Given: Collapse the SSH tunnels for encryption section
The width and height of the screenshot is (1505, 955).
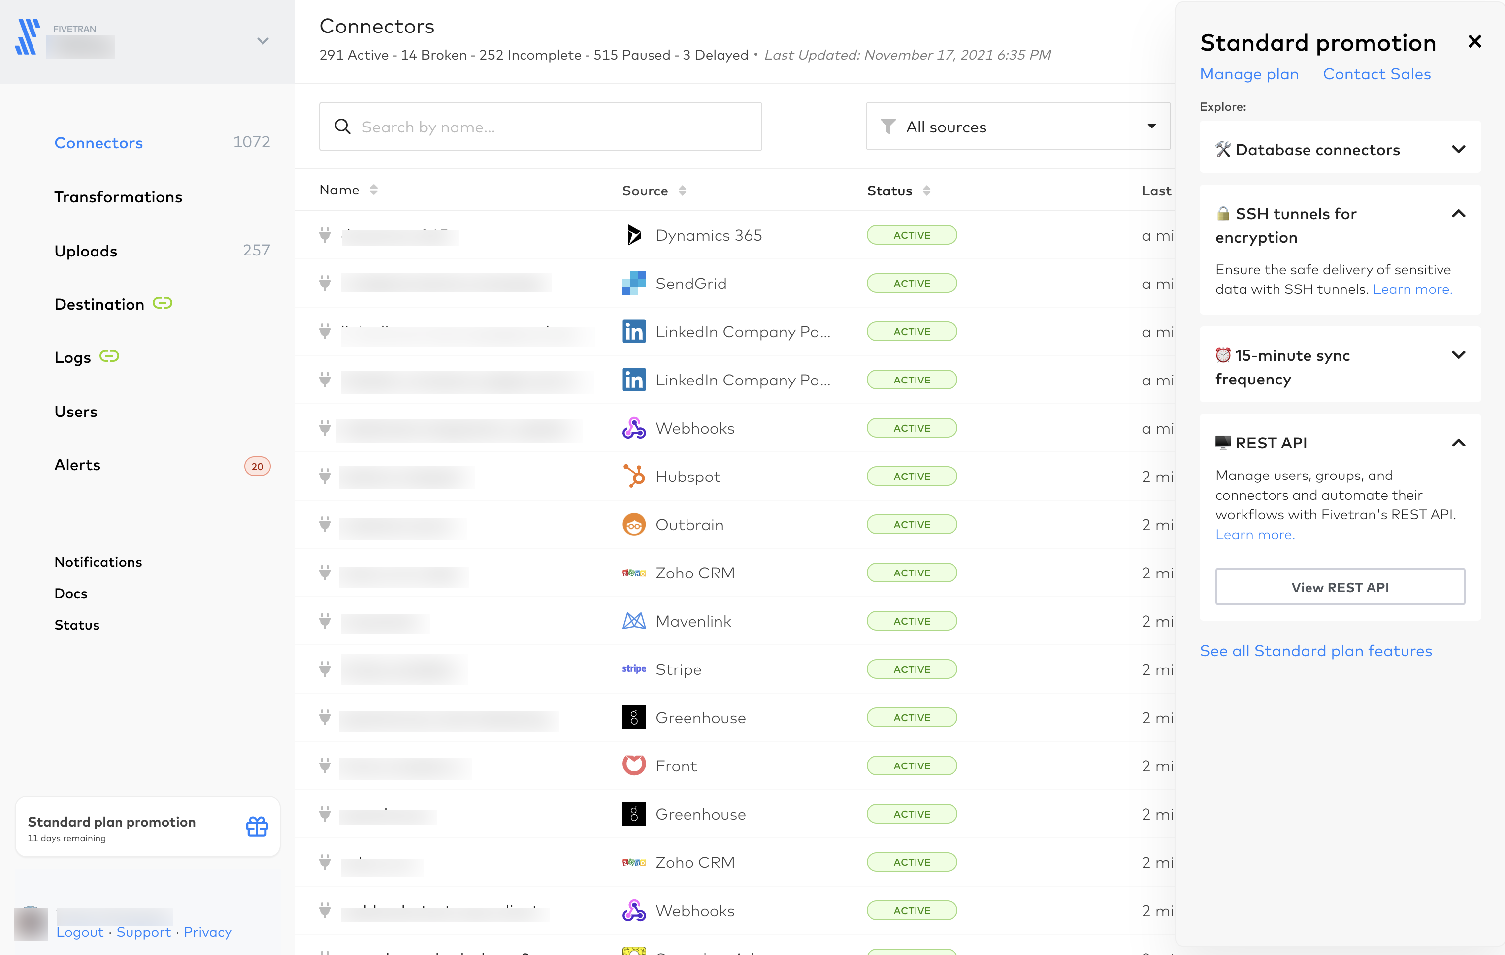Looking at the screenshot, I should tap(1458, 213).
